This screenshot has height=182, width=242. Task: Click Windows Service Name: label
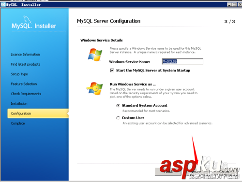[130, 62]
